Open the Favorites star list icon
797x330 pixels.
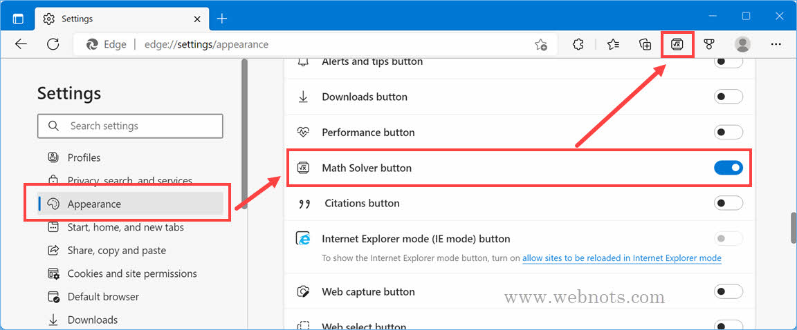click(x=613, y=44)
